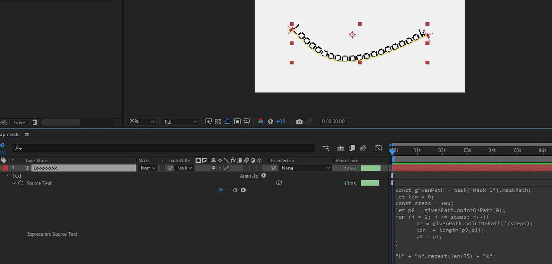Toggle mask and shape path visibility
This screenshot has width=552, height=264.
click(228, 122)
